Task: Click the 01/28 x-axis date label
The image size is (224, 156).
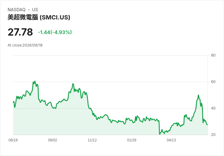Action: tap(131, 140)
